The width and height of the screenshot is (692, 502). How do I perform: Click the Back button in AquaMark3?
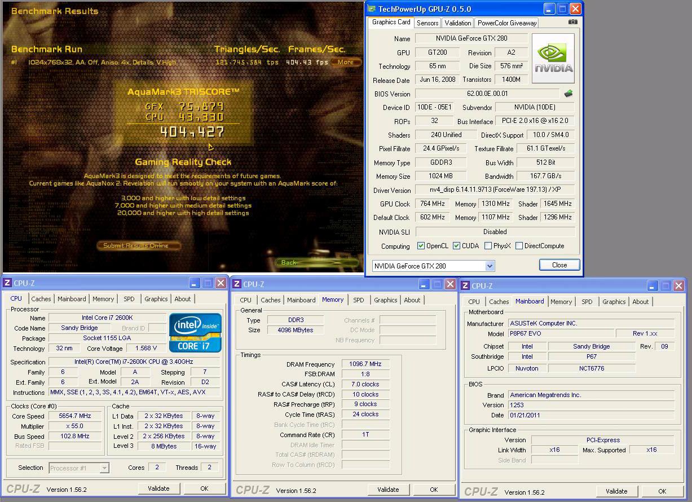click(x=317, y=262)
